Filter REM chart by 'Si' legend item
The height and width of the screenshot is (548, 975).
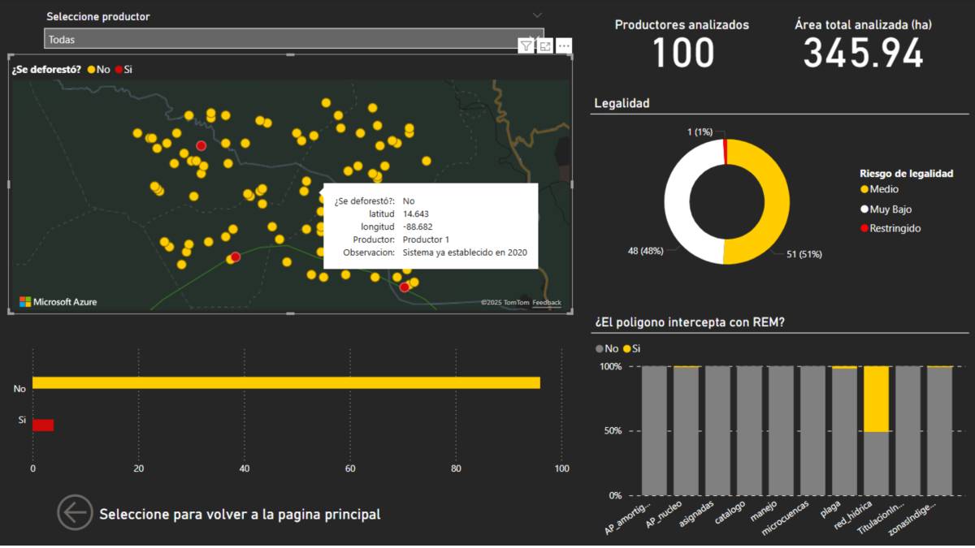(630, 348)
